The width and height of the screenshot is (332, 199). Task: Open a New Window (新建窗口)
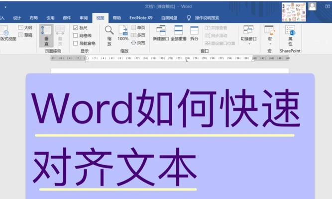(x=161, y=33)
